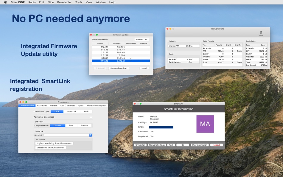
Task: Switch to HAM-Radio tab in Preferences
Action: [42, 106]
